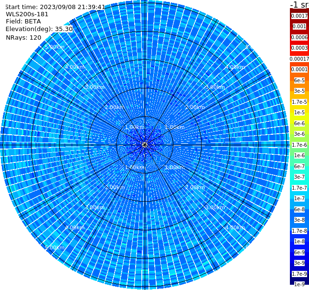Click the 3.00km ring label in southwest quadrant

coord(95,207)
